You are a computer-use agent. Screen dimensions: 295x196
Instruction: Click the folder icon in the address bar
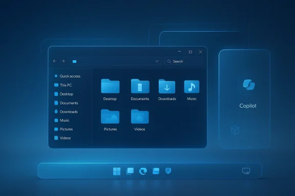[74, 61]
